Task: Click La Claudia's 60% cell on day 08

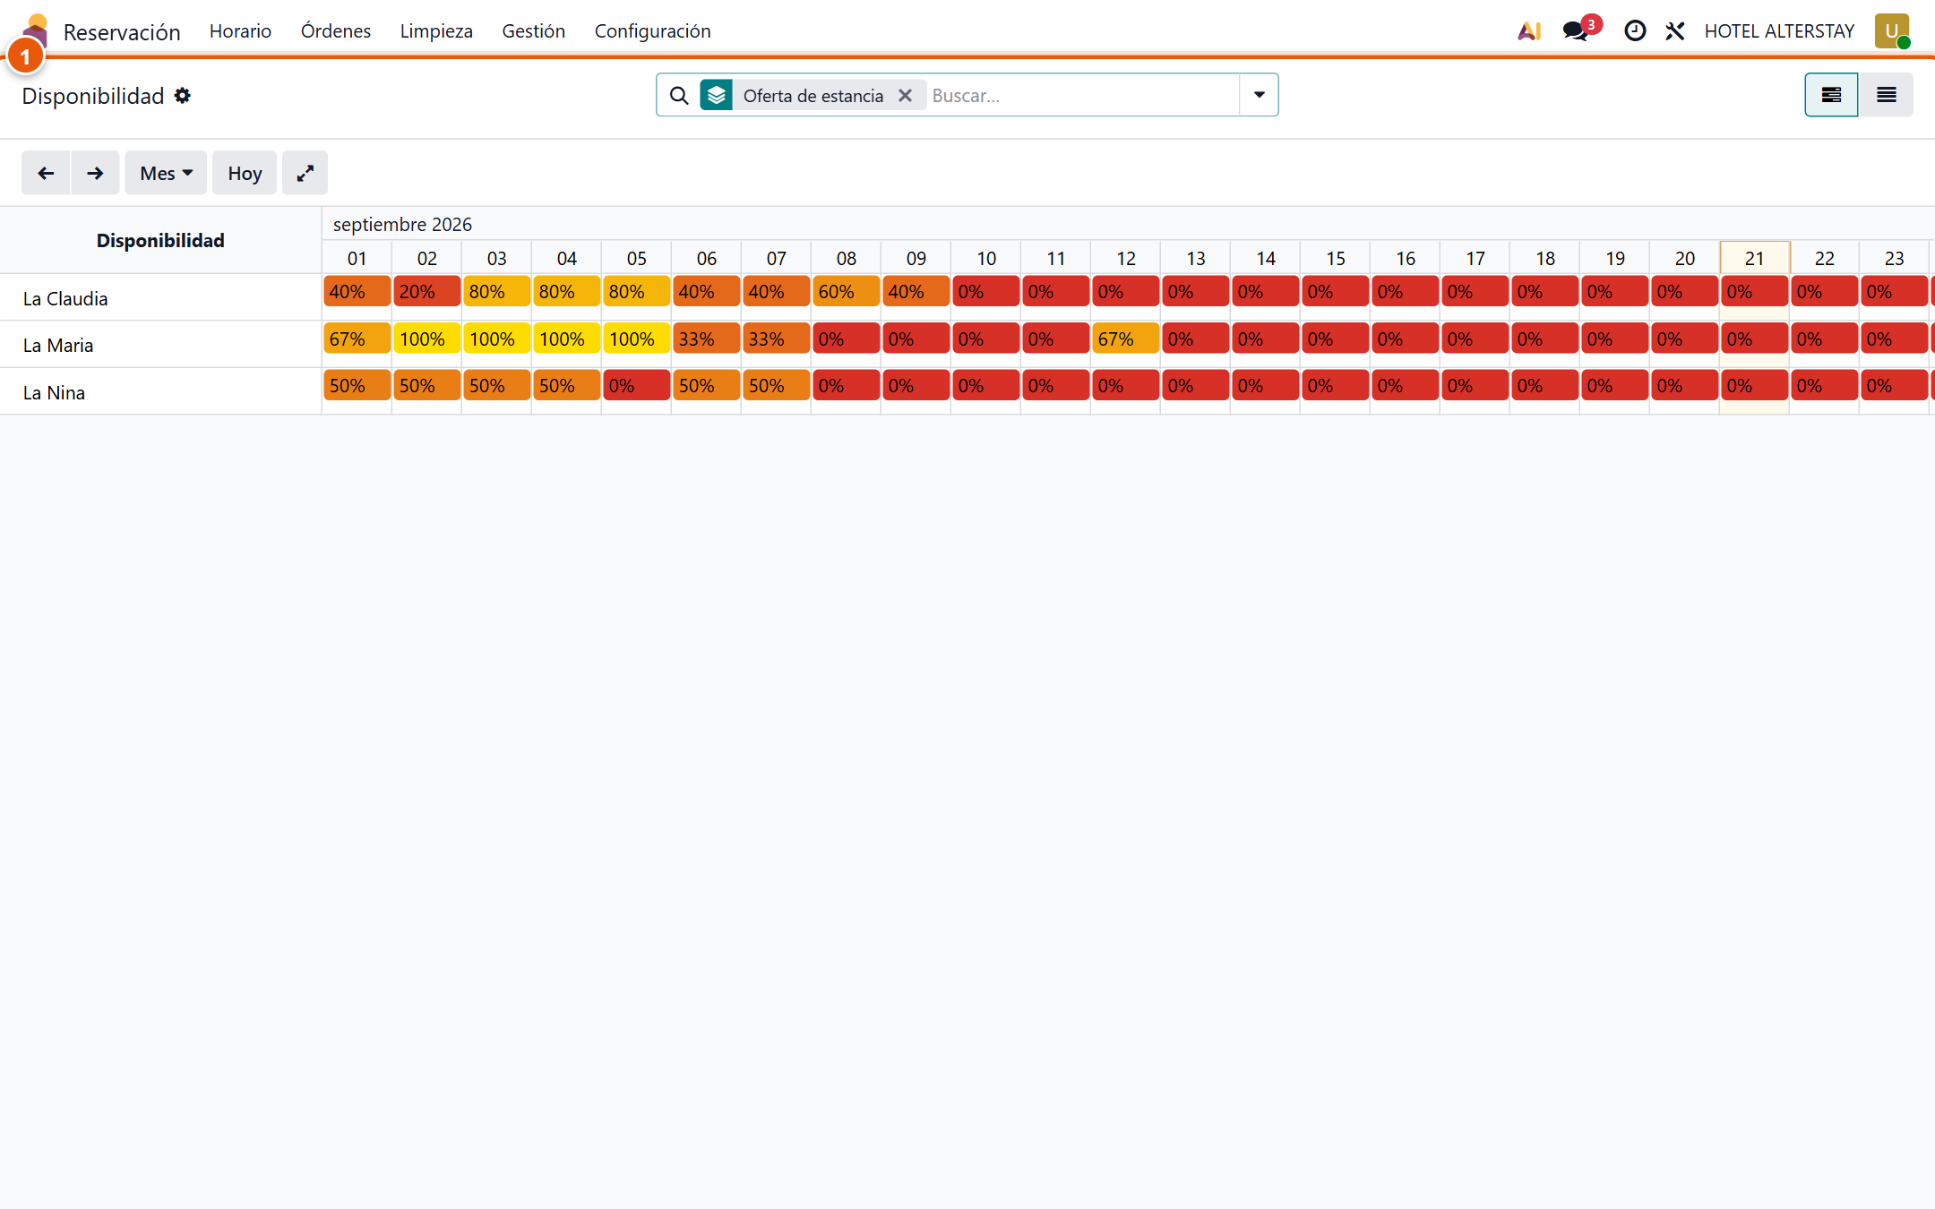Action: pos(847,292)
